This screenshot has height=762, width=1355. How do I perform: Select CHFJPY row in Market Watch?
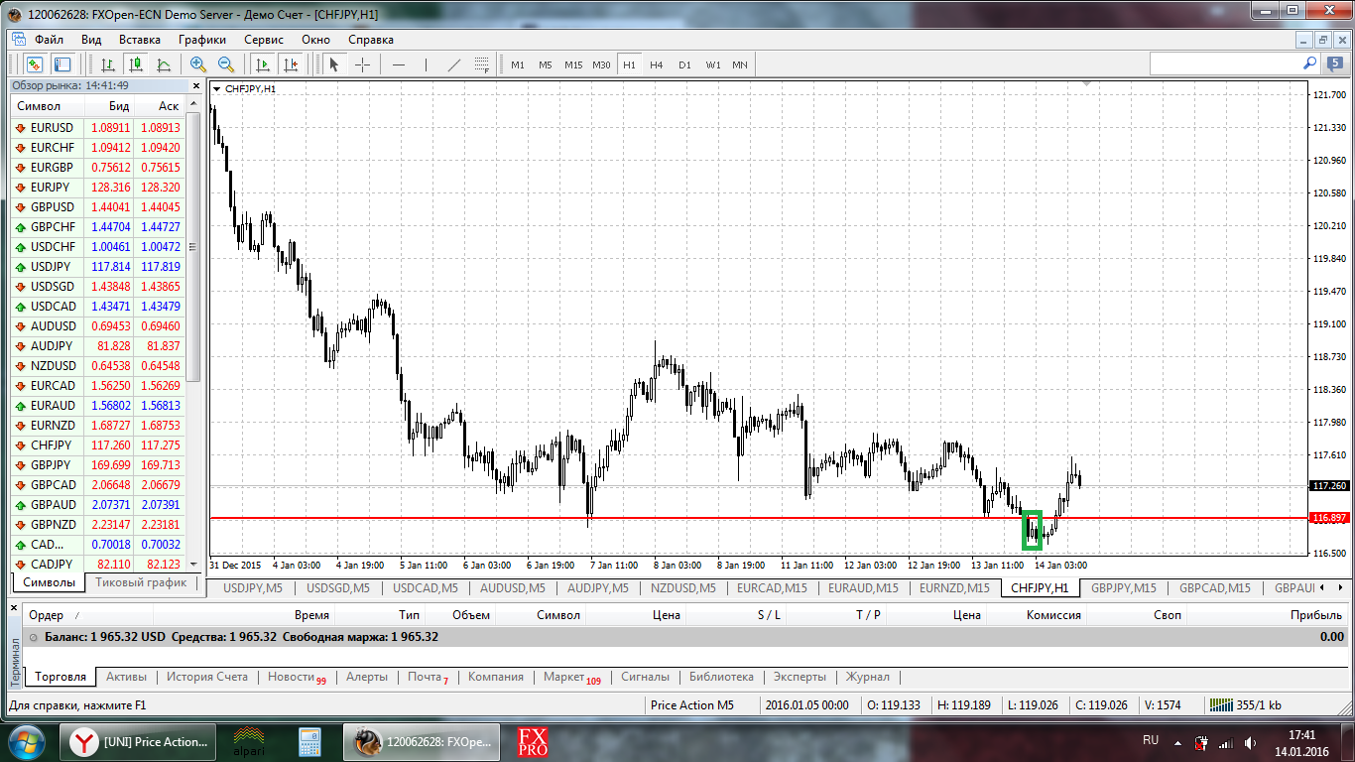97,445
